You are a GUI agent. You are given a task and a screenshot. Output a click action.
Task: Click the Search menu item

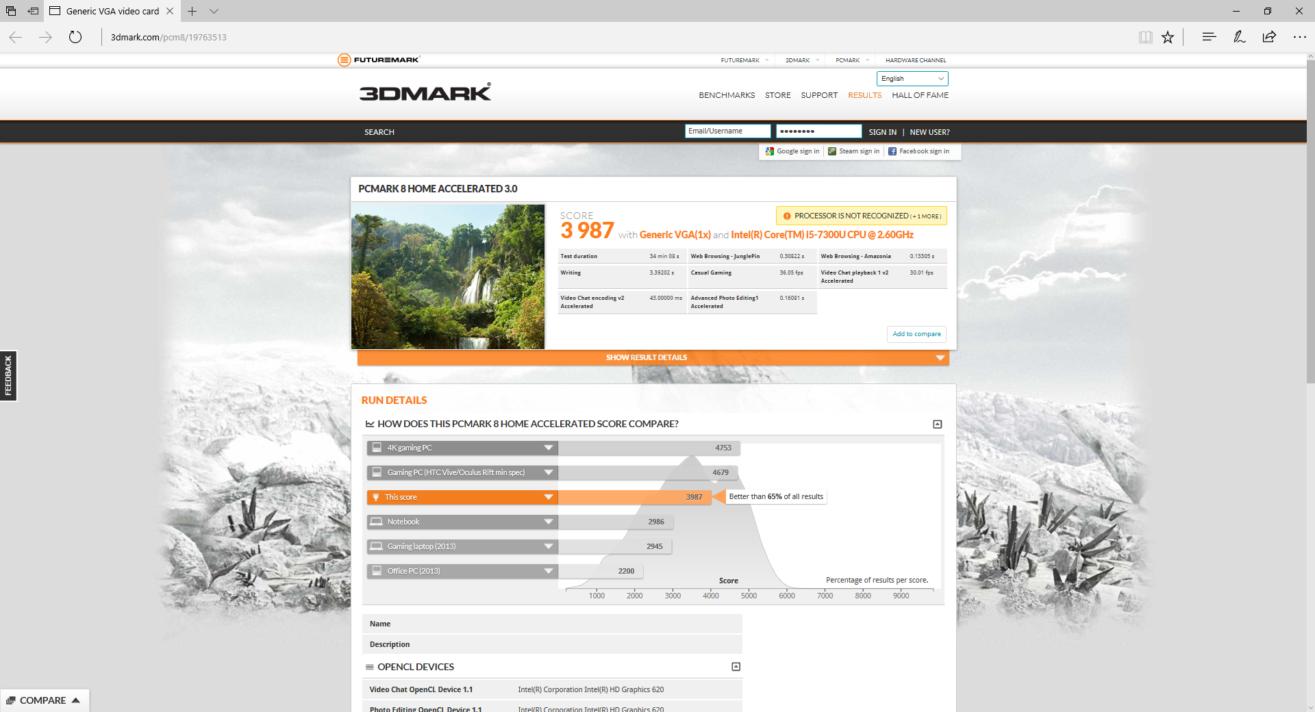(x=379, y=132)
